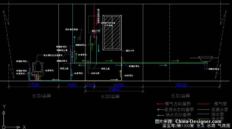Click the China-Designer.com watermark link
The width and height of the screenshot is (232, 129).
[x=198, y=122]
